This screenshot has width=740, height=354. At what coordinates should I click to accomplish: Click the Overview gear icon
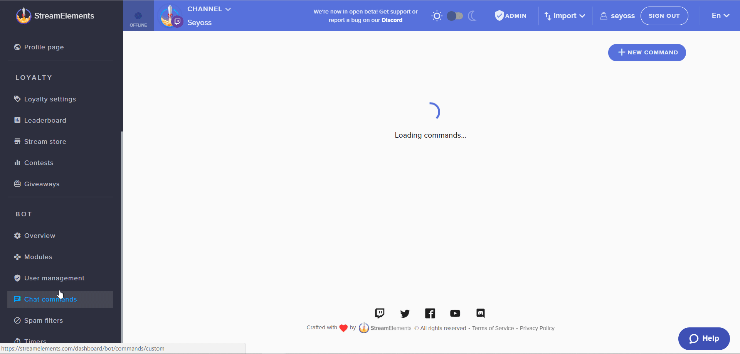coord(17,235)
